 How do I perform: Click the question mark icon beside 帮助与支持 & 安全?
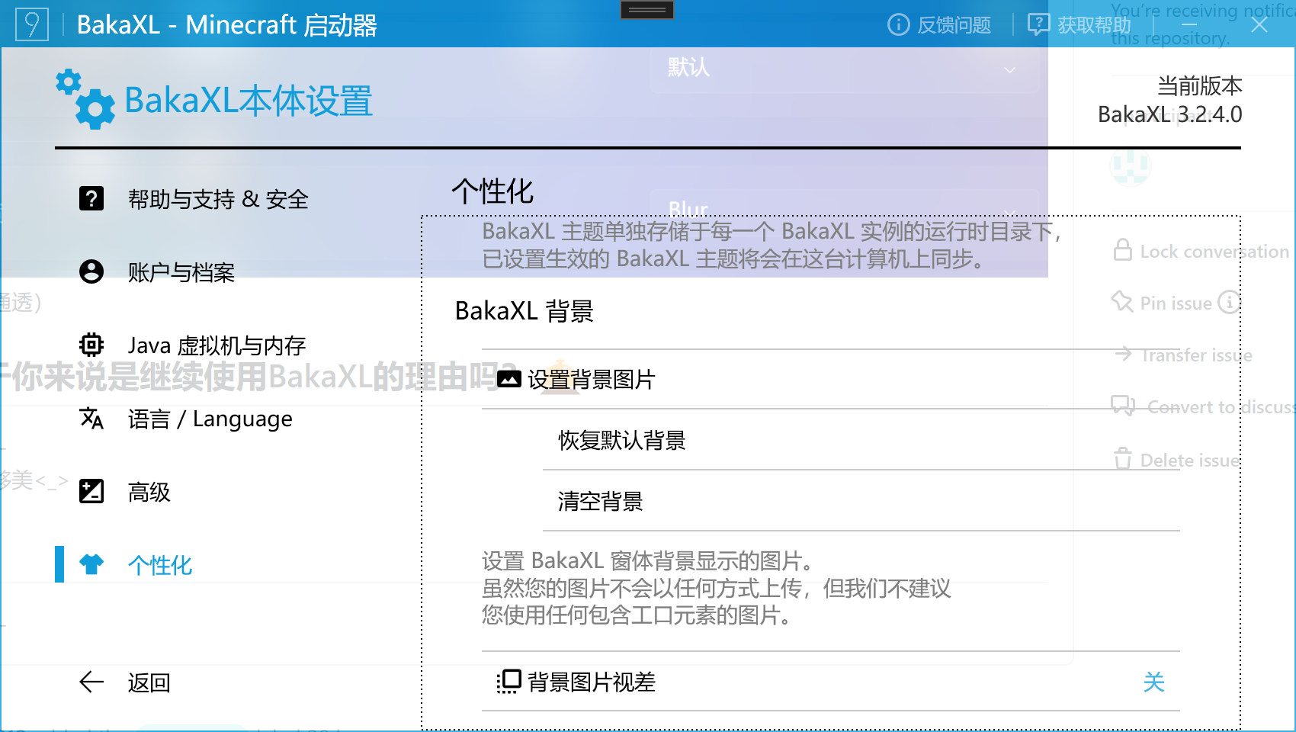(x=91, y=199)
